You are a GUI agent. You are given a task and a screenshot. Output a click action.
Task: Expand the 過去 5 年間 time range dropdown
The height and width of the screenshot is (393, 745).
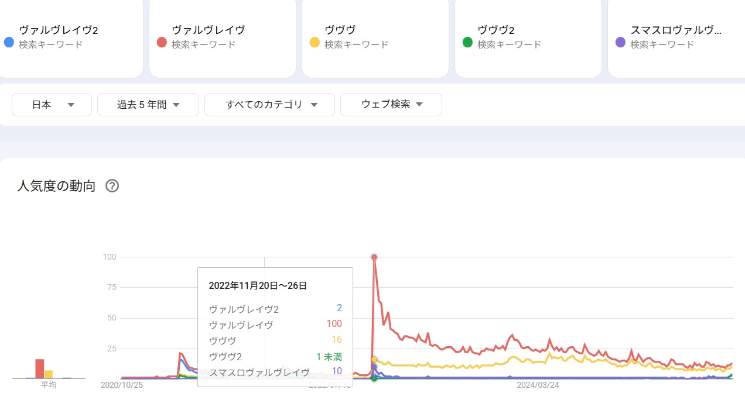[148, 105]
